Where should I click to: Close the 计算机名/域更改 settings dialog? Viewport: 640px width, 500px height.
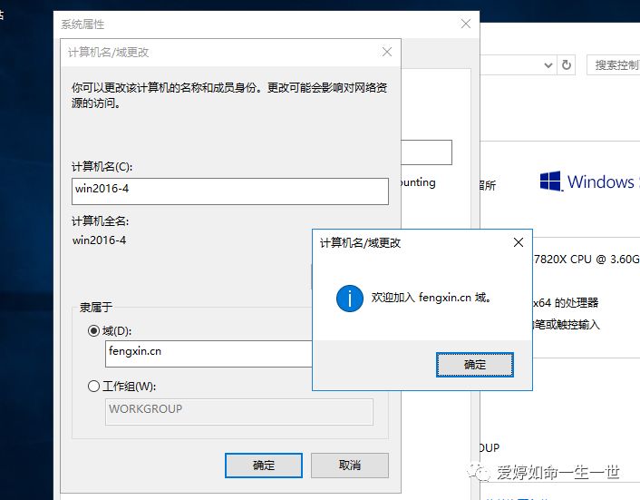(x=387, y=52)
